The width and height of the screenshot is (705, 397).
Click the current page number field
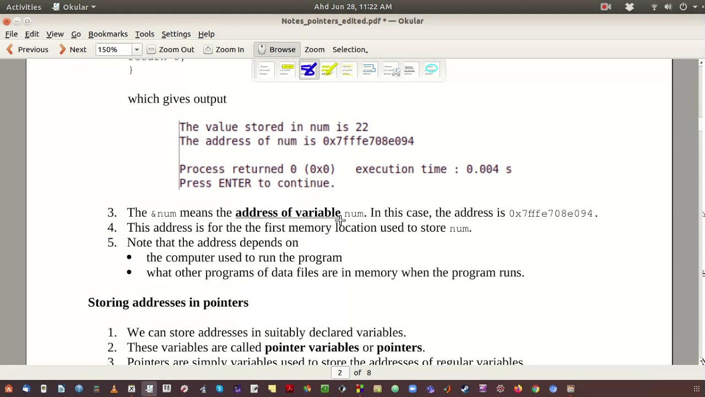coord(340,373)
